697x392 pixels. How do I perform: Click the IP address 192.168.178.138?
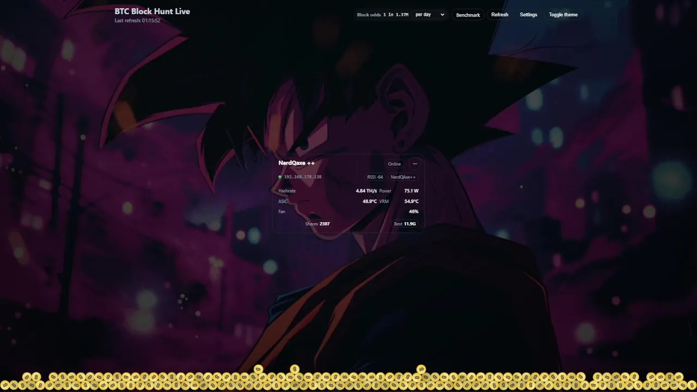303,177
